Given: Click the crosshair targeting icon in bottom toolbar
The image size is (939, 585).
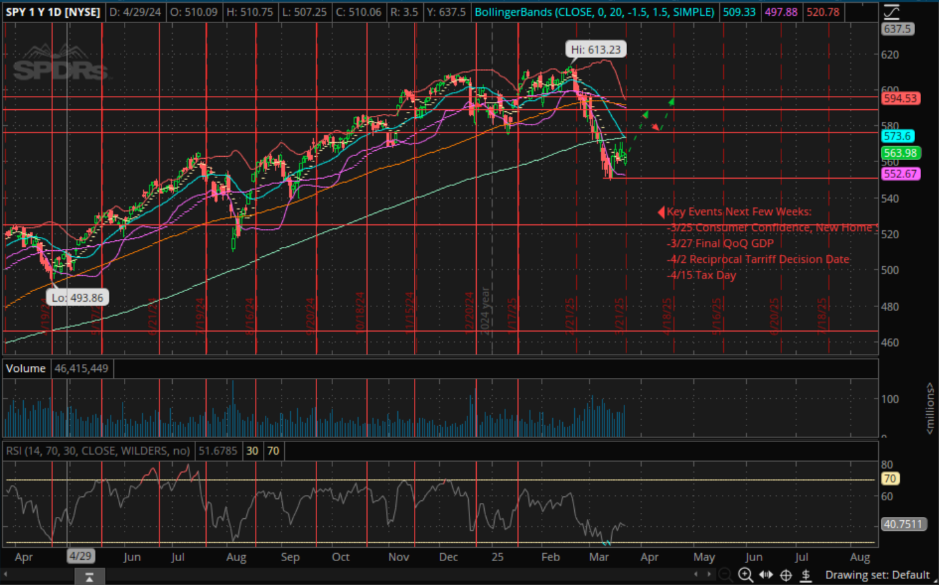Looking at the screenshot, I should click(786, 574).
